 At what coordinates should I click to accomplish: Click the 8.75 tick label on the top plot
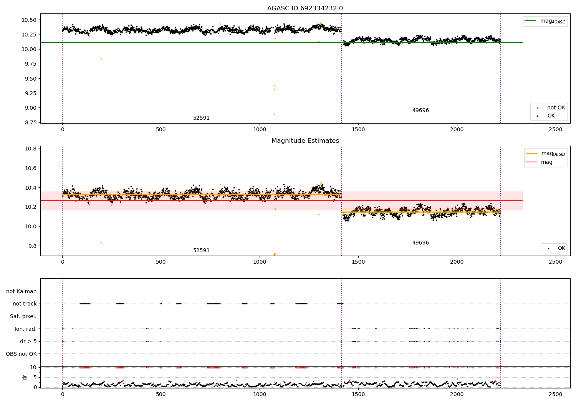click(31, 123)
